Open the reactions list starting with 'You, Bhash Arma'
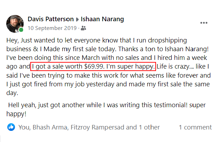Image resolution: width=218 pixels, height=142 pixels. pyautogui.click(x=89, y=127)
